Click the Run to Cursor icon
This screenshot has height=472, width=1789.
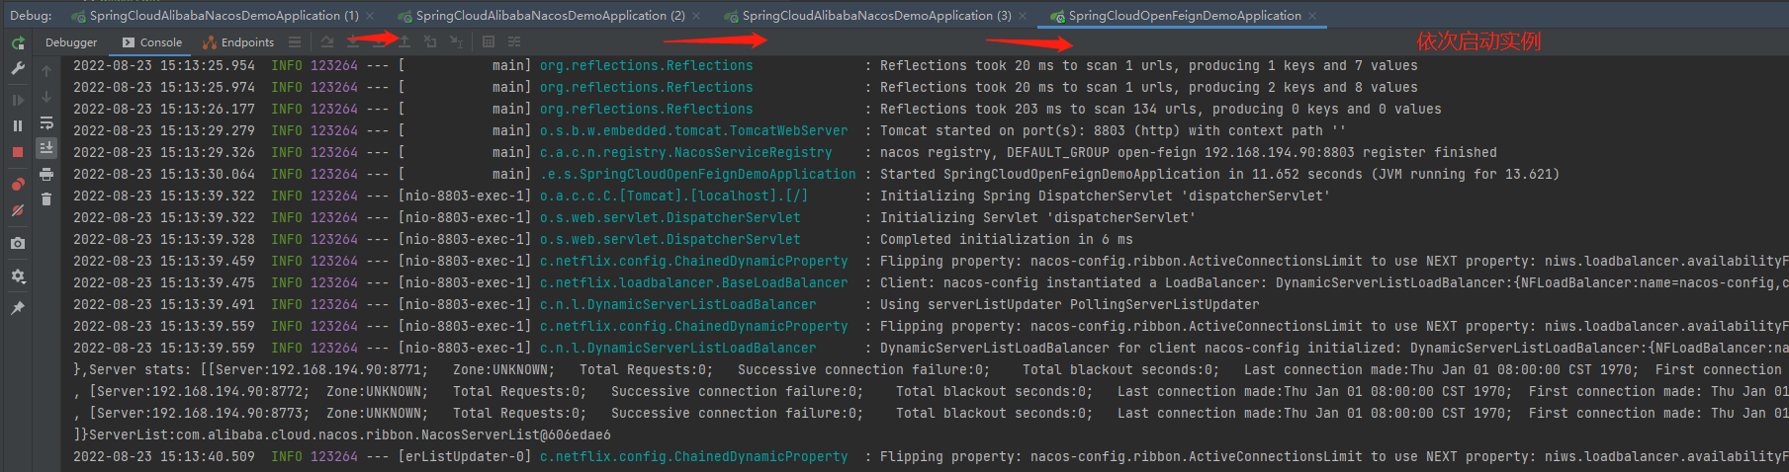coord(456,41)
